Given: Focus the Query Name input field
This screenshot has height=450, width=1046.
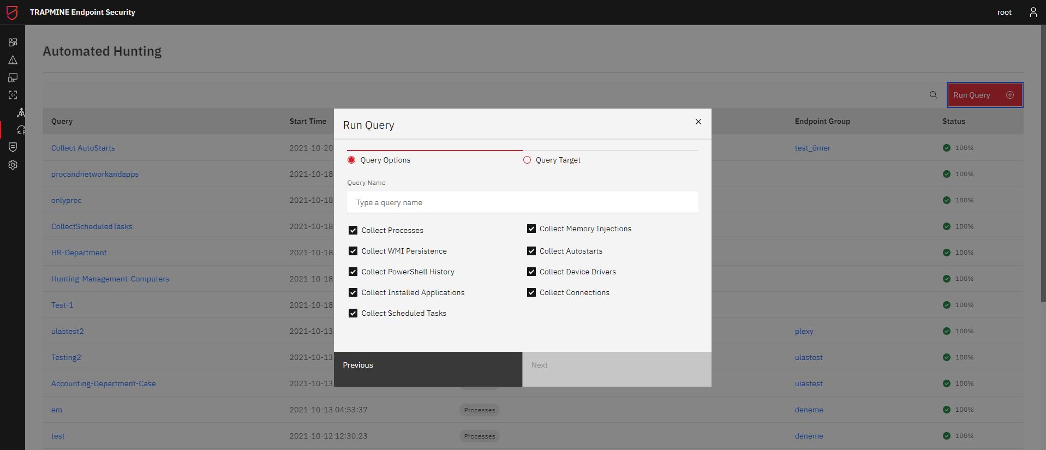Looking at the screenshot, I should point(522,202).
